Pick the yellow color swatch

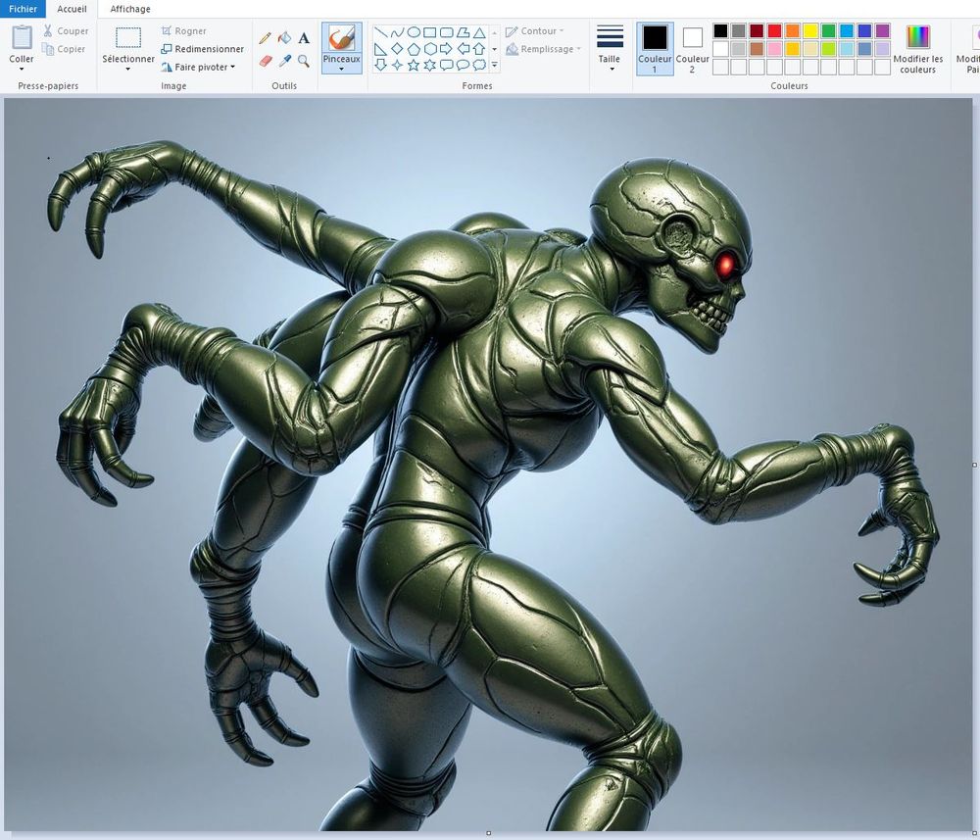(x=810, y=30)
